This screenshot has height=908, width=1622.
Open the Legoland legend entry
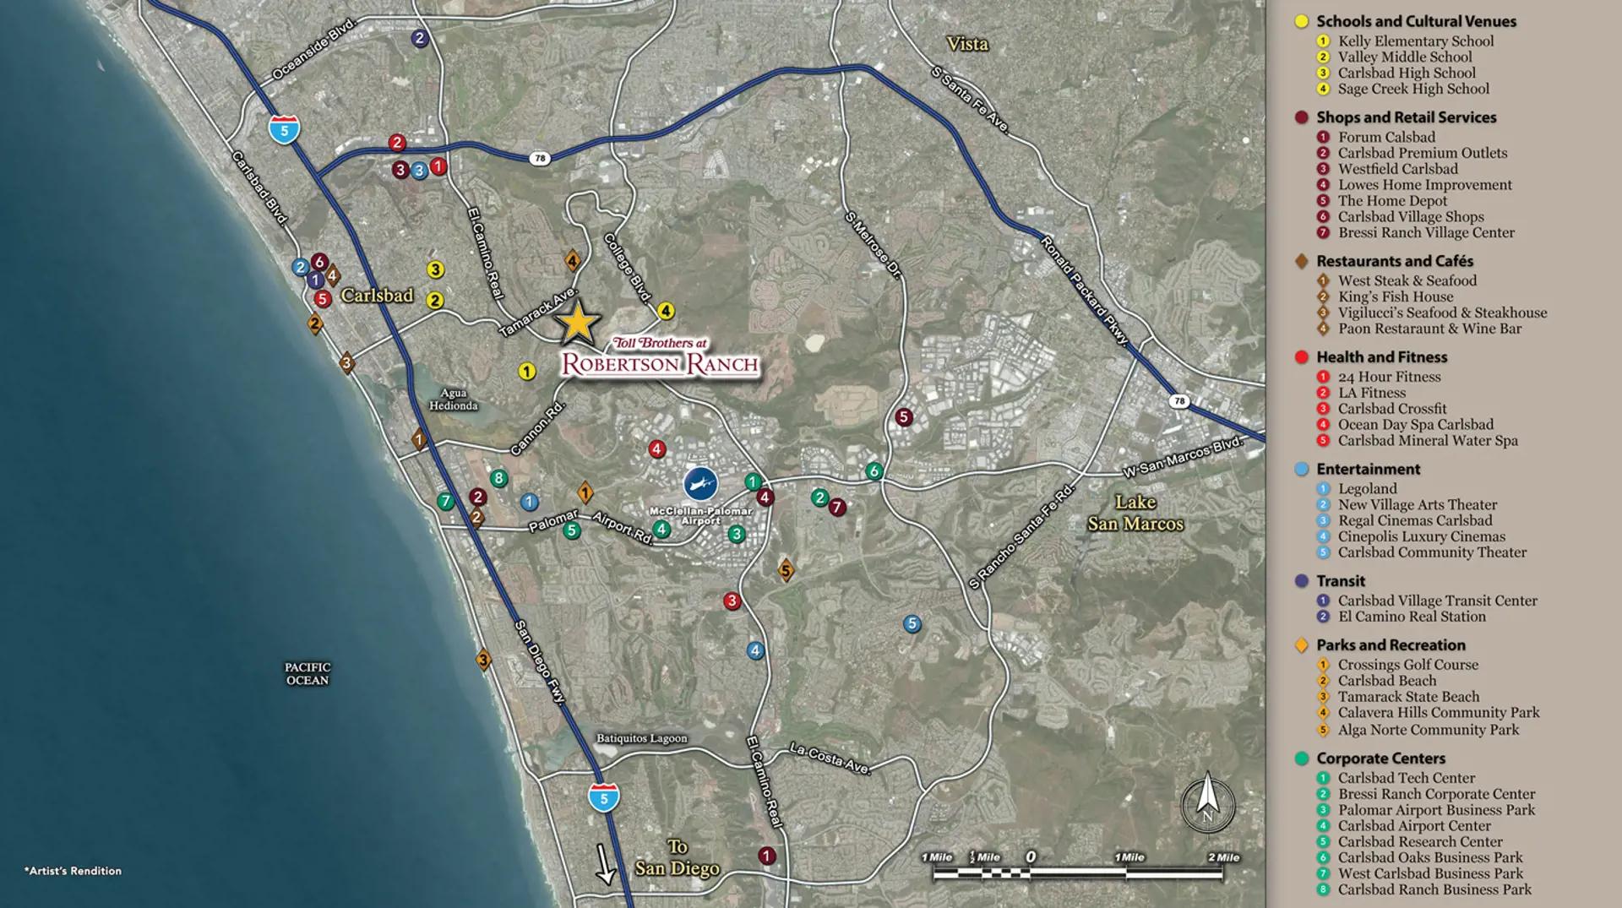(x=1367, y=488)
